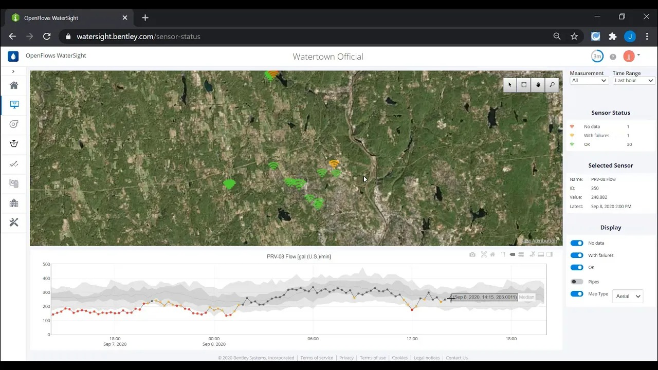
Task: Open the Chrome profile J avatar
Action: click(630, 36)
